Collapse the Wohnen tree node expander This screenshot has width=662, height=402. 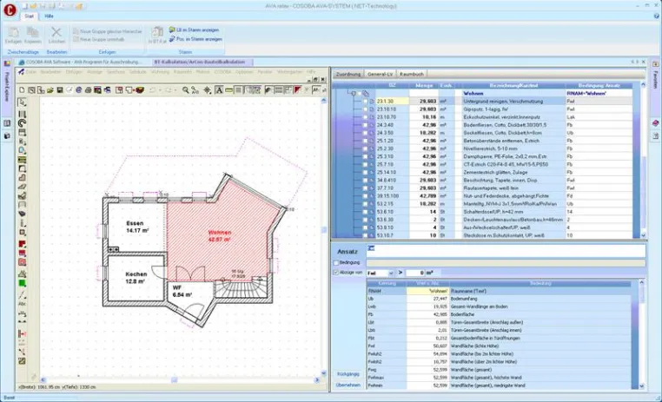[x=354, y=93]
